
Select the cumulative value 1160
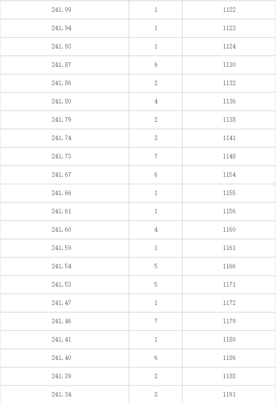click(x=229, y=230)
